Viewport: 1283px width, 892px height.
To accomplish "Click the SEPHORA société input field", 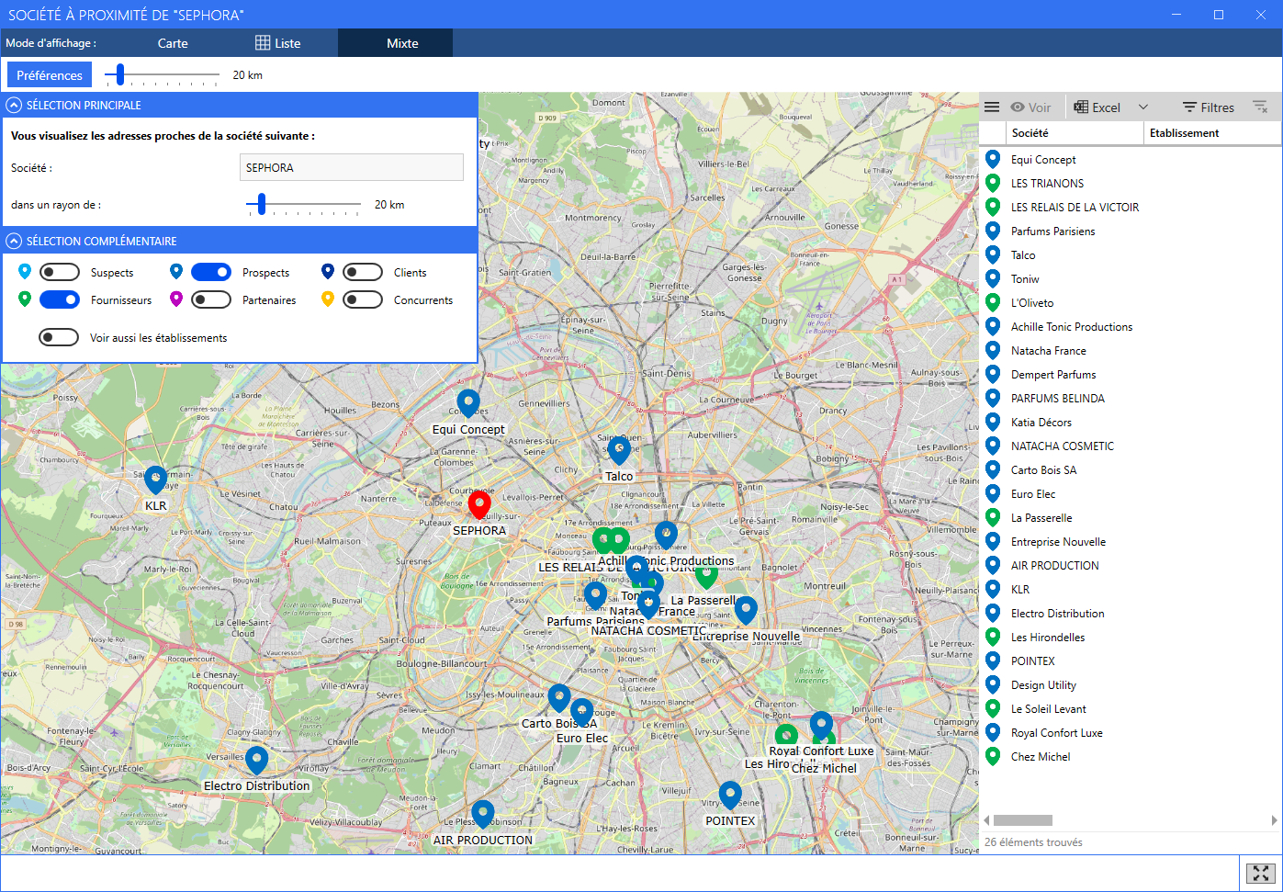I will coord(351,166).
